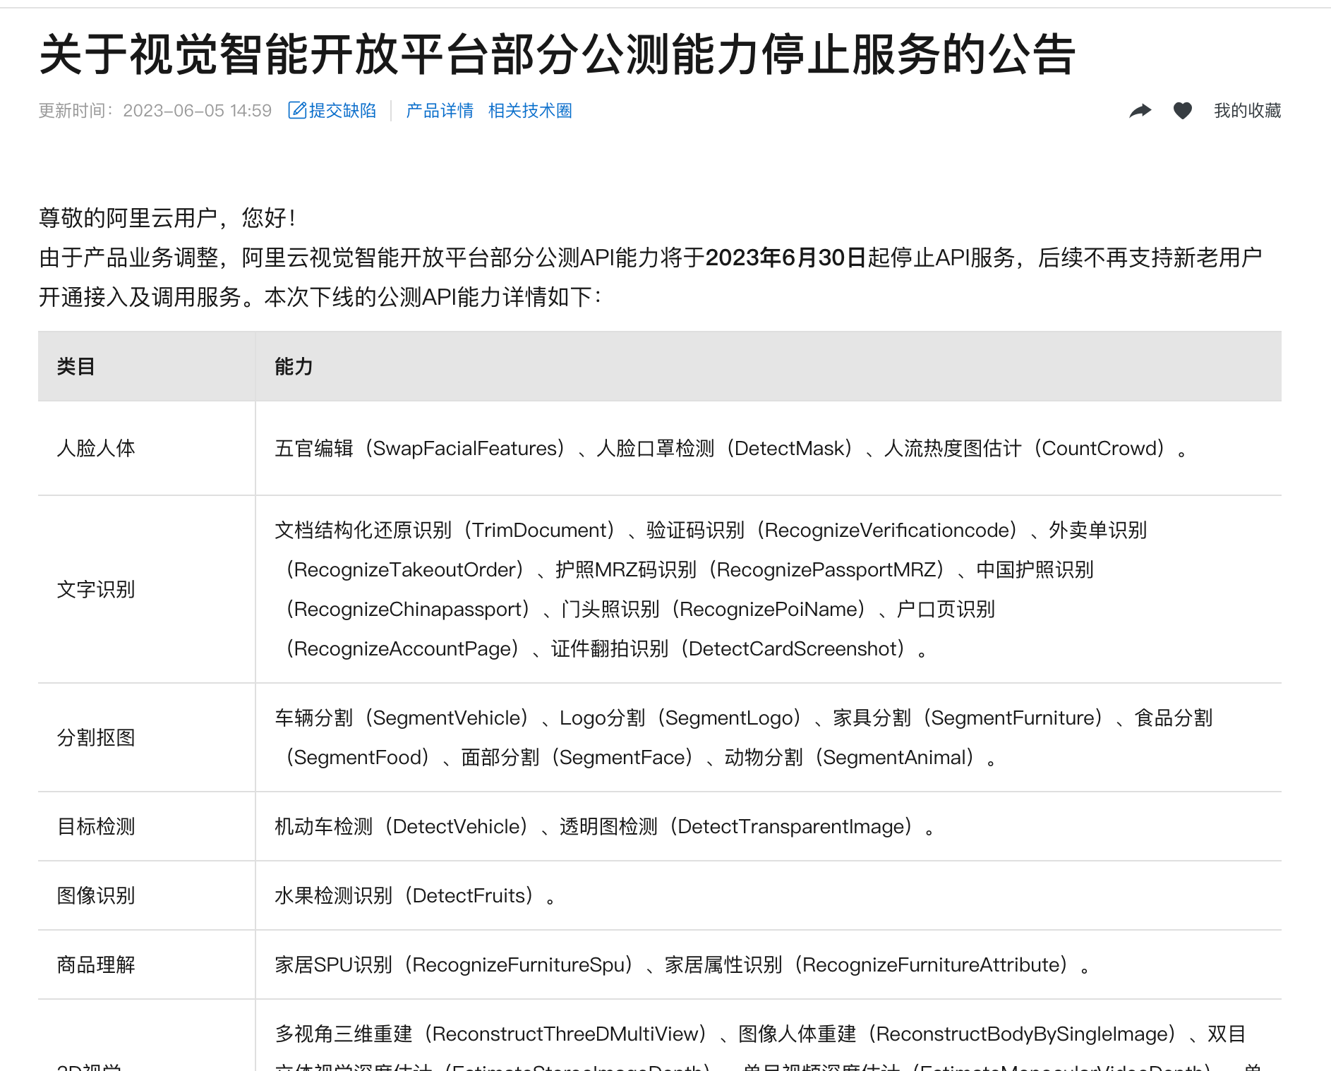The width and height of the screenshot is (1331, 1071).
Task: Click the ReconstructBodyBySingleImage text
Action: pyautogui.click(x=1022, y=1034)
